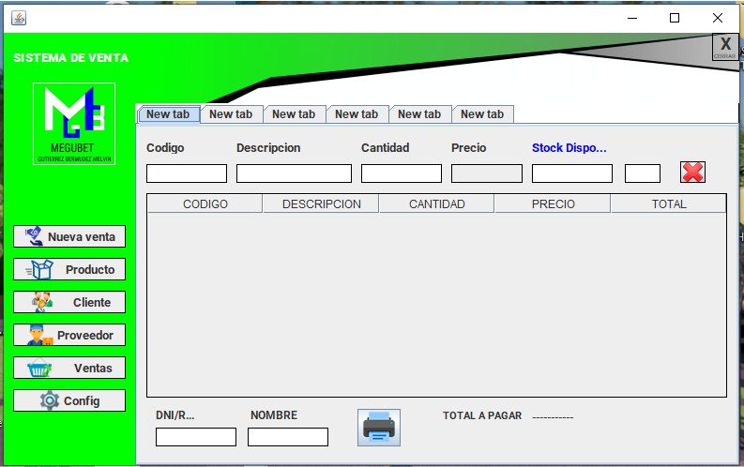Viewport: 744px width, 467px height.
Task: Focus the NOMBRE text field
Action: tap(288, 437)
